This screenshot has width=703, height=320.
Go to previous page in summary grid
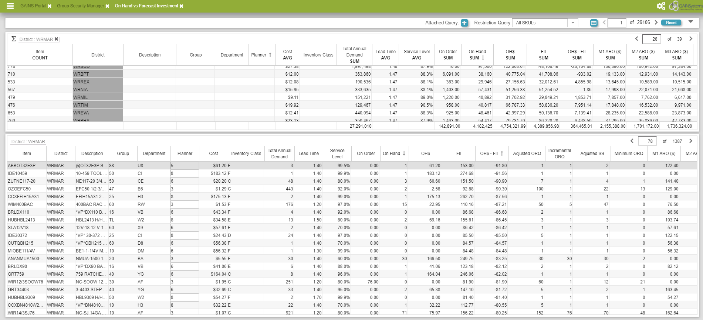(636, 39)
